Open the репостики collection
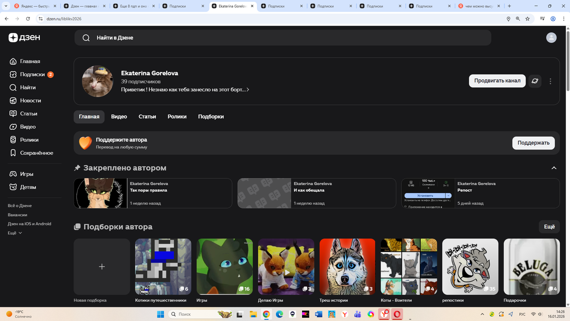This screenshot has width=570, height=321. coord(470,267)
